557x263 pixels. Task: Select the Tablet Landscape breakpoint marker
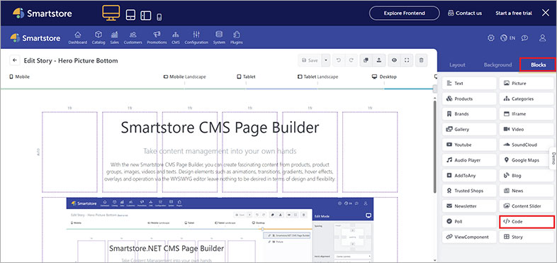pos(317,77)
